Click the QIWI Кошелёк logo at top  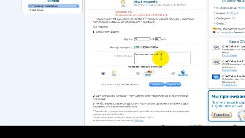(123, 3)
